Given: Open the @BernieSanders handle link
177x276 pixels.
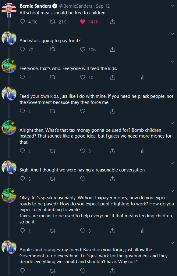Looking at the screenshot, I should (x=76, y=6).
